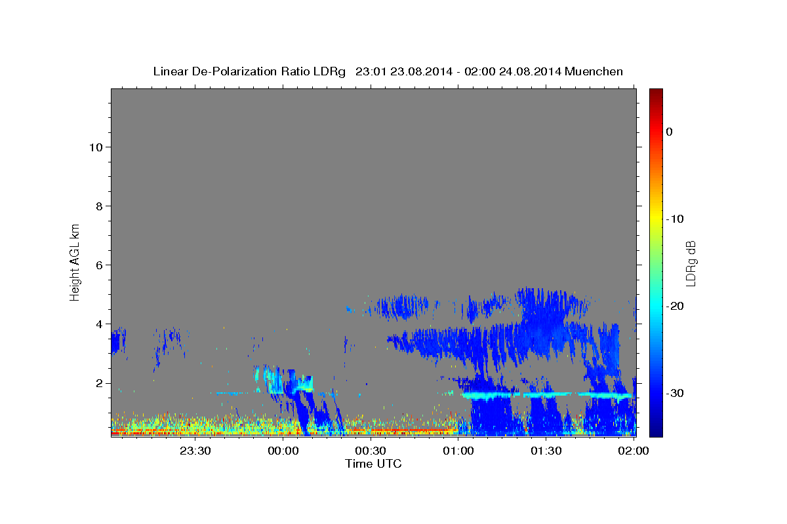Click the 'Height AGL km' y-axis label
The image size is (787, 524).
[x=75, y=262]
